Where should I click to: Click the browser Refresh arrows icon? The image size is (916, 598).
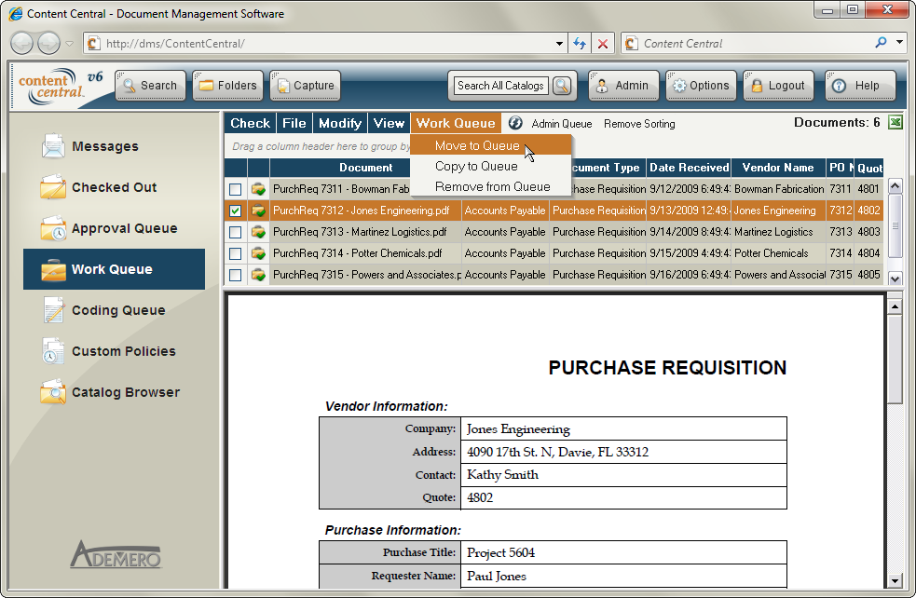580,43
